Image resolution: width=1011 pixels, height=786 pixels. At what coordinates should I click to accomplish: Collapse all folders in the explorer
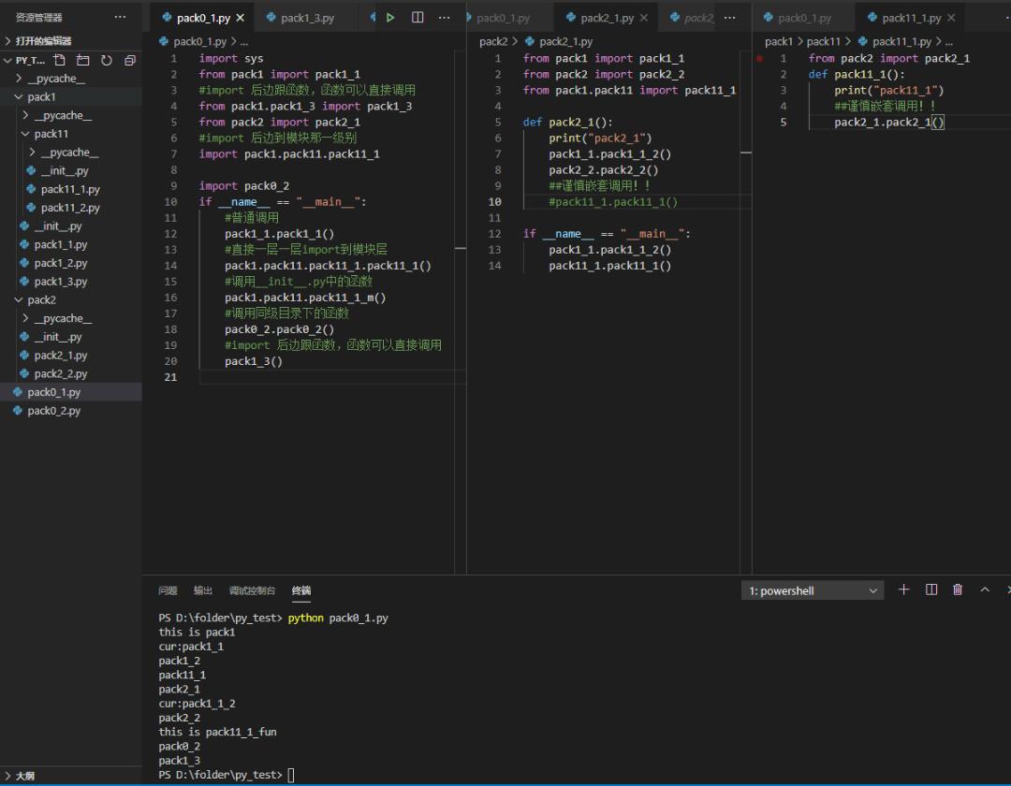coord(129,60)
